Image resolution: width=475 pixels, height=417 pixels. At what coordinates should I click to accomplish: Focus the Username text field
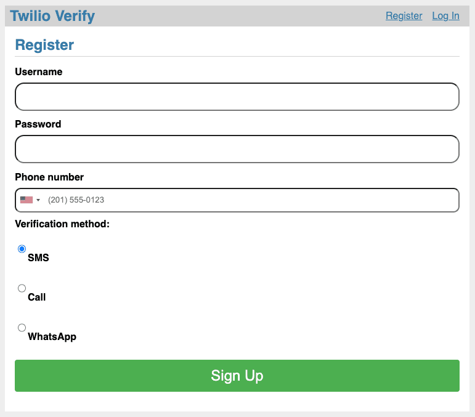(237, 97)
